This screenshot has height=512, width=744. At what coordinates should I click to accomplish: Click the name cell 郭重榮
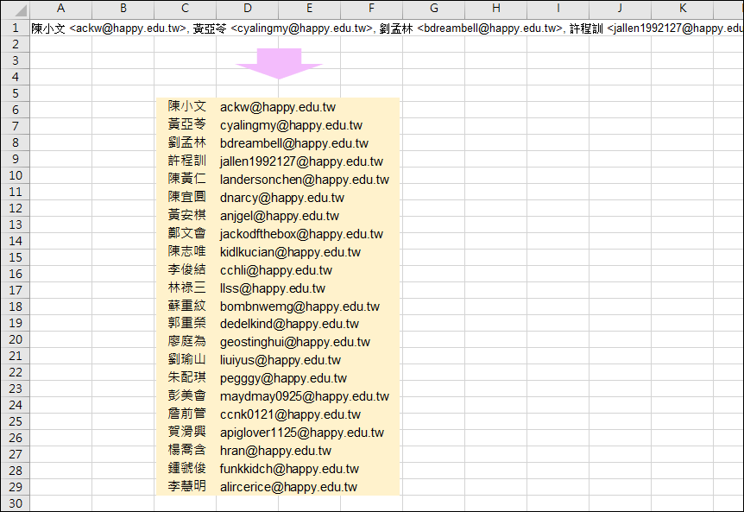coord(187,323)
